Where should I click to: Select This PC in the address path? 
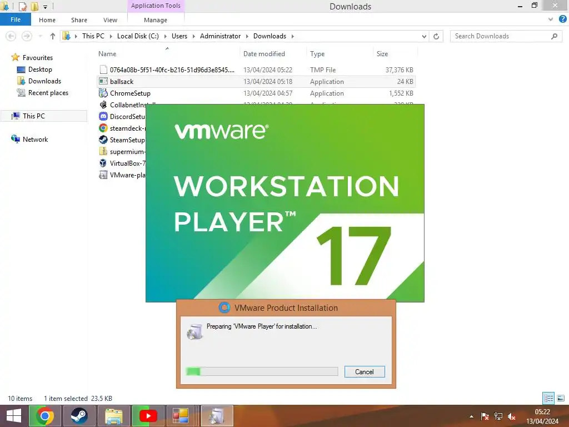coord(93,36)
